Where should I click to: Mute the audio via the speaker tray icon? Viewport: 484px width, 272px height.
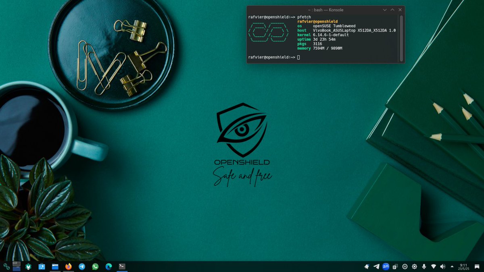[442, 266]
